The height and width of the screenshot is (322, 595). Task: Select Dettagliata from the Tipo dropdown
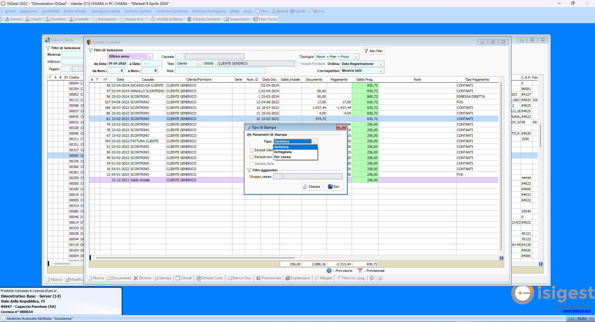pyautogui.click(x=283, y=152)
